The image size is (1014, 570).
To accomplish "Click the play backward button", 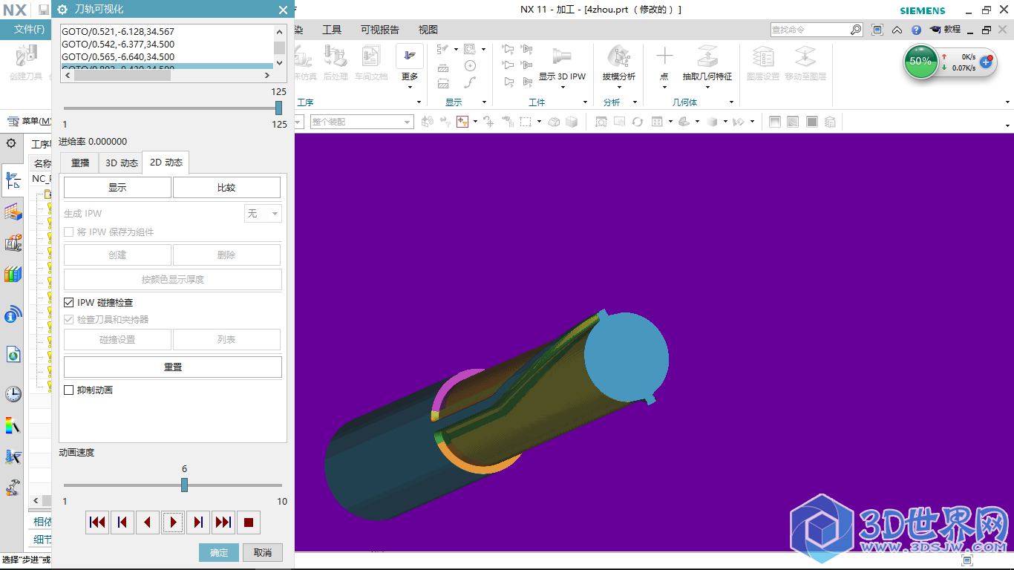I will (x=148, y=522).
